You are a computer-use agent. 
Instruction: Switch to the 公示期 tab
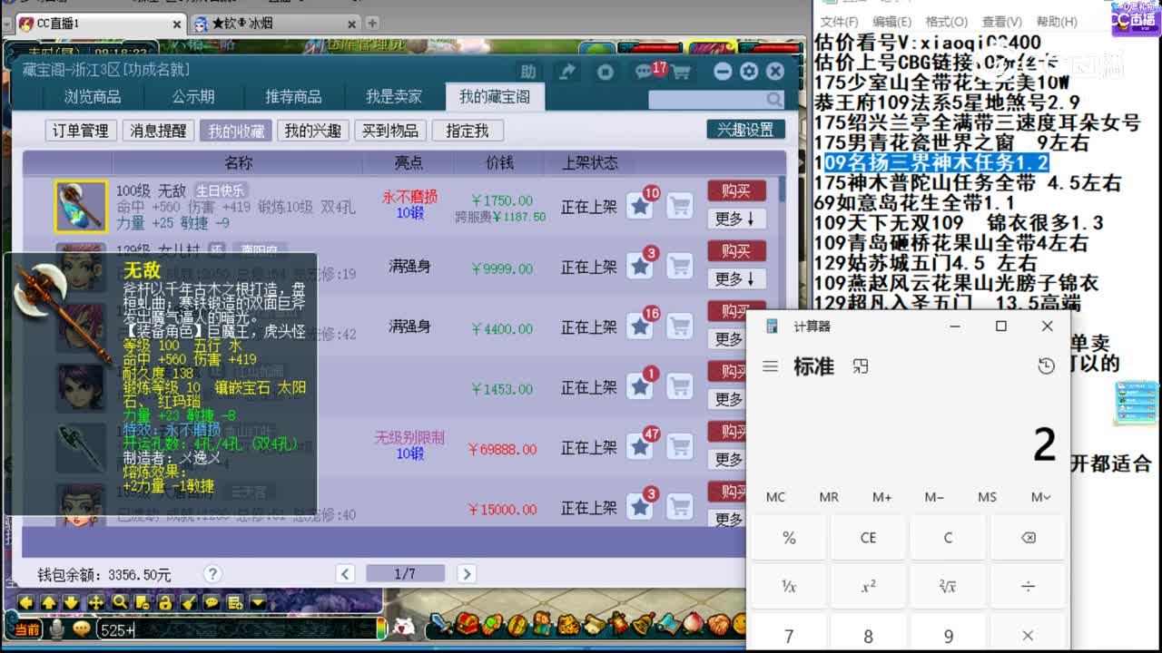pos(193,96)
